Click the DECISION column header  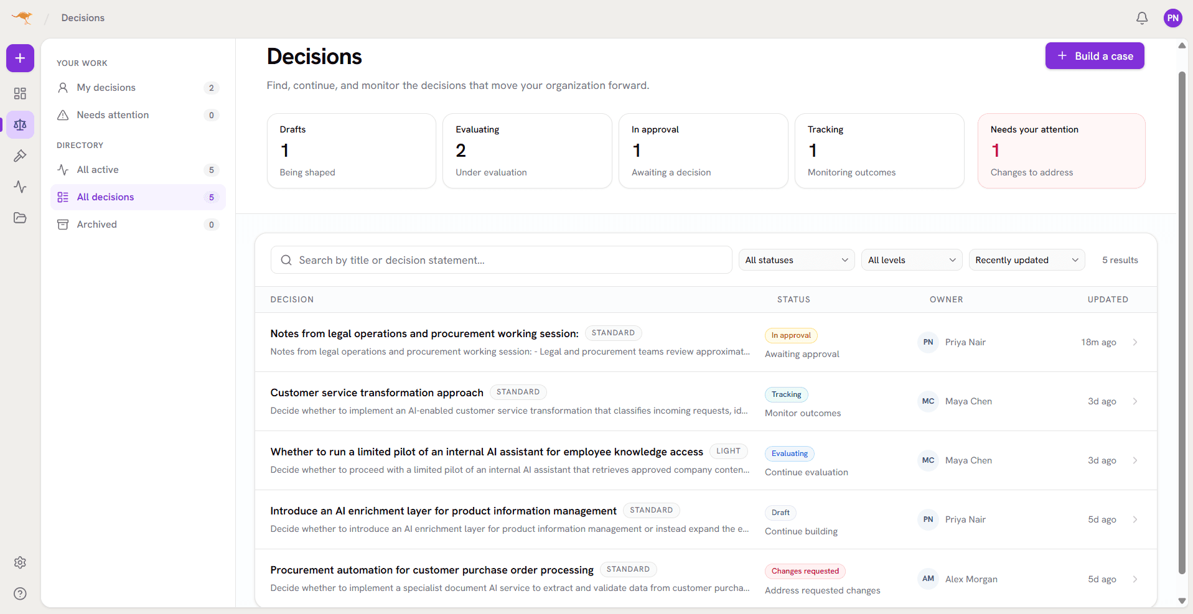tap(292, 299)
